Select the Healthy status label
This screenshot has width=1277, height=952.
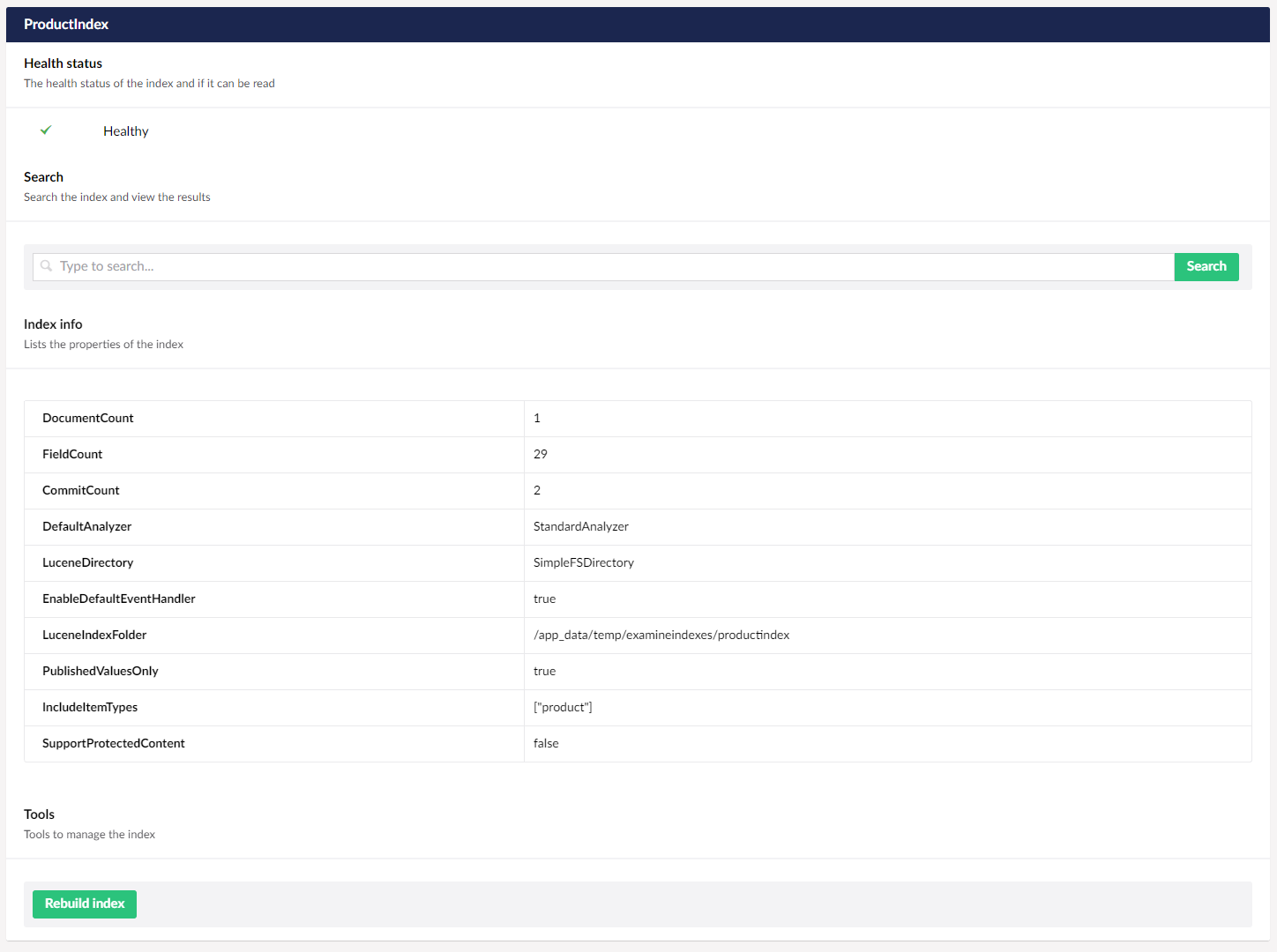tap(125, 131)
